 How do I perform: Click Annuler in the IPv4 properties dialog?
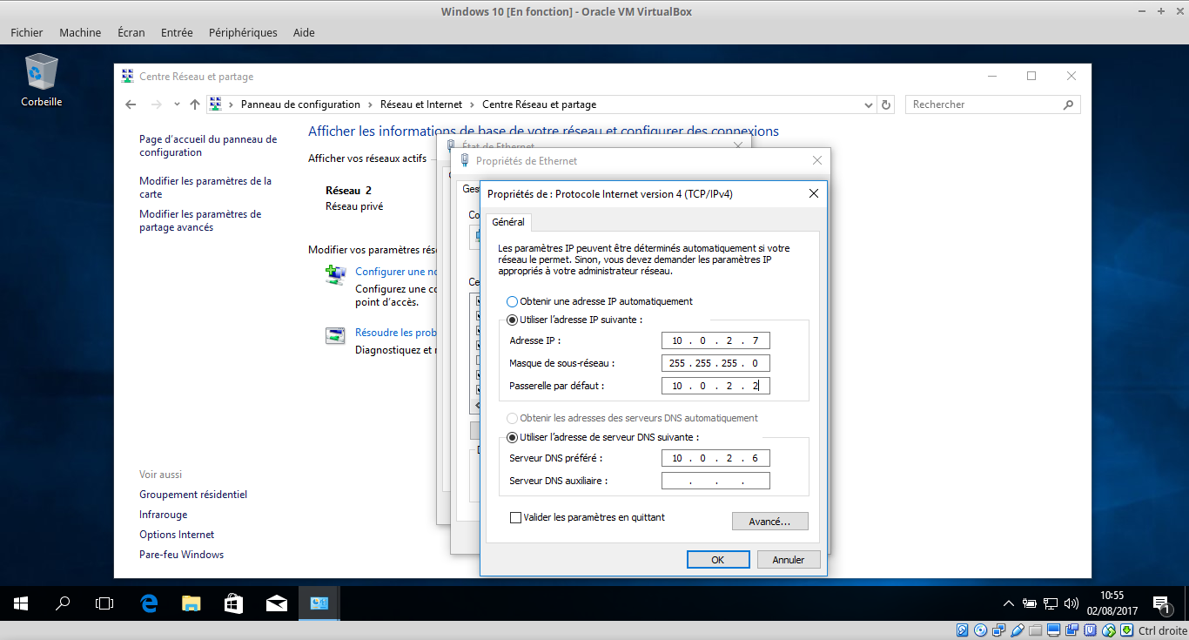(x=789, y=560)
